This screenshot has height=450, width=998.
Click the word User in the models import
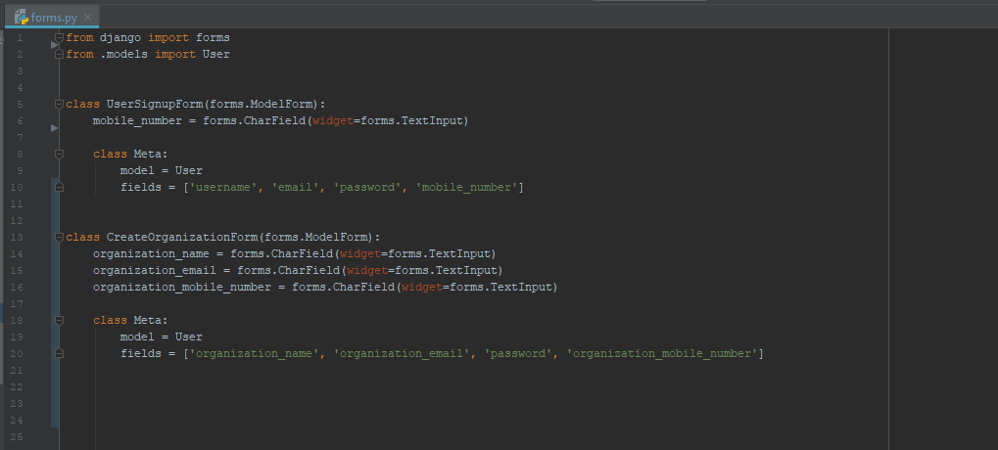tap(216, 55)
